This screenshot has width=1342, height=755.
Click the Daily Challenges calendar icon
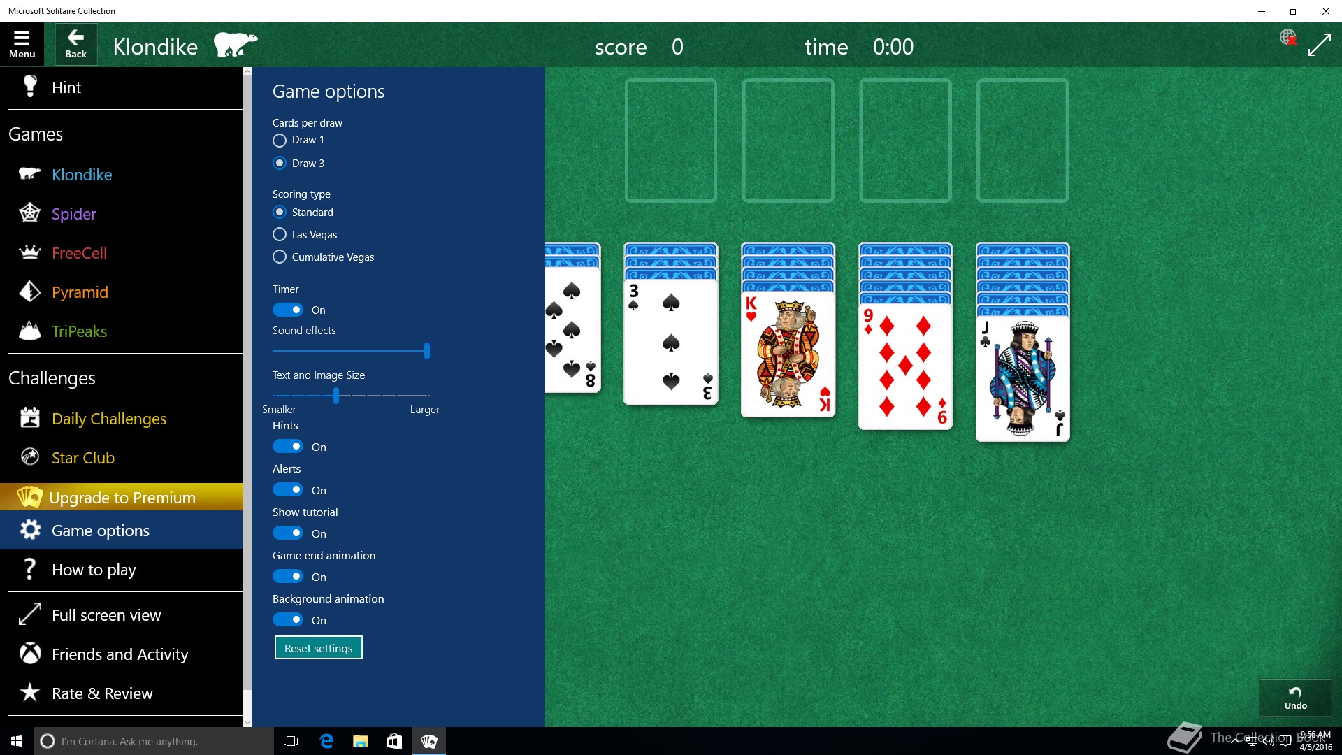click(x=29, y=418)
